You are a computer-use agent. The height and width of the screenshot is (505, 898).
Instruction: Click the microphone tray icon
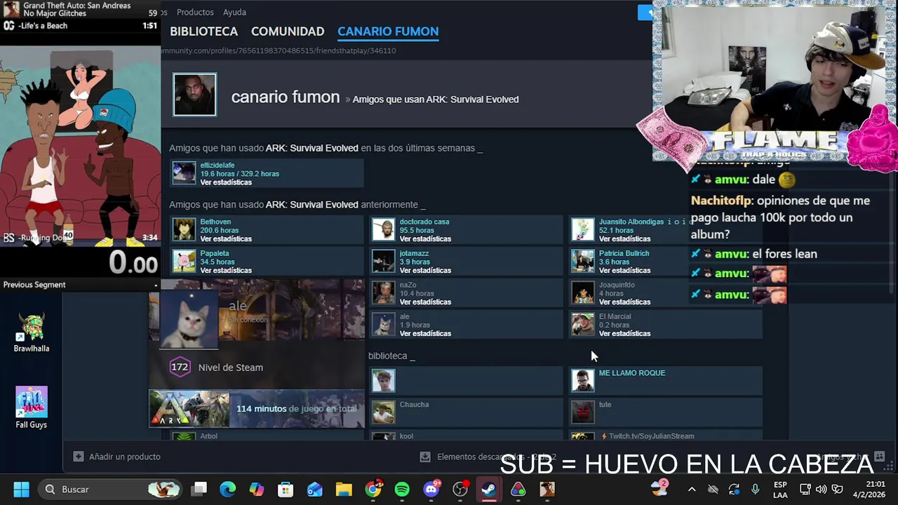755,489
